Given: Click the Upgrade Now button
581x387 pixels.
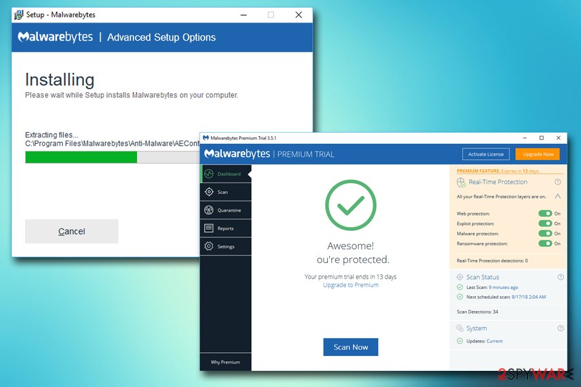Looking at the screenshot, I should pos(538,154).
